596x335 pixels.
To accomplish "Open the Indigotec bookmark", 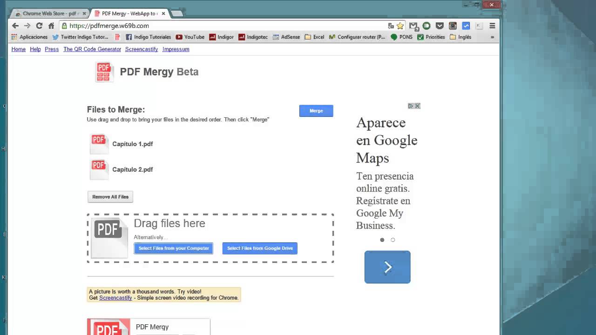I will tap(253, 37).
